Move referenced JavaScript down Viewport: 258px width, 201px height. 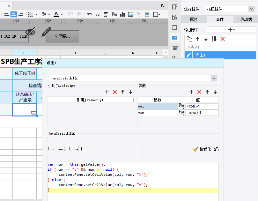pos(131,92)
